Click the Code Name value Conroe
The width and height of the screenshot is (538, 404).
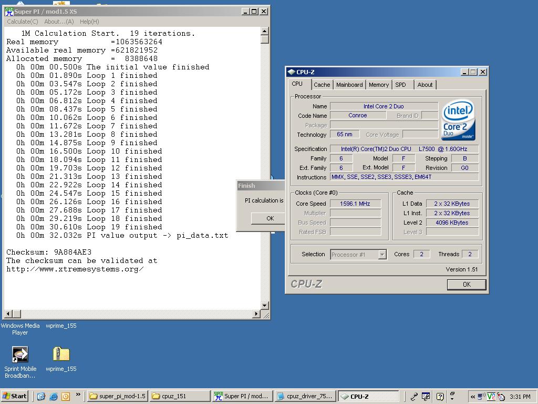click(x=357, y=116)
